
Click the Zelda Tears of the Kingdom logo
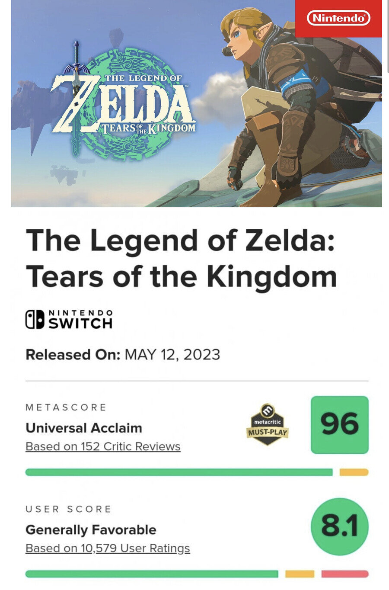[124, 102]
